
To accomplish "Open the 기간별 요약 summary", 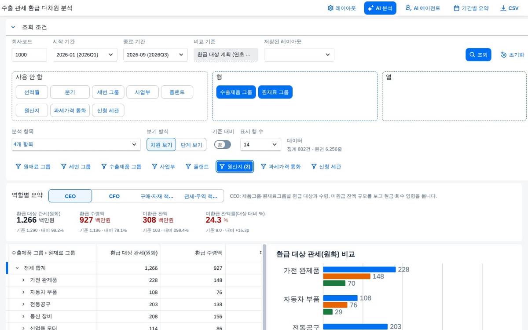I will pyautogui.click(x=471, y=8).
